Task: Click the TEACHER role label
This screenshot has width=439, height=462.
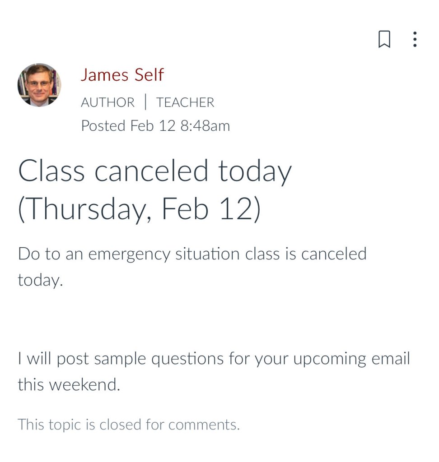Action: pos(185,102)
